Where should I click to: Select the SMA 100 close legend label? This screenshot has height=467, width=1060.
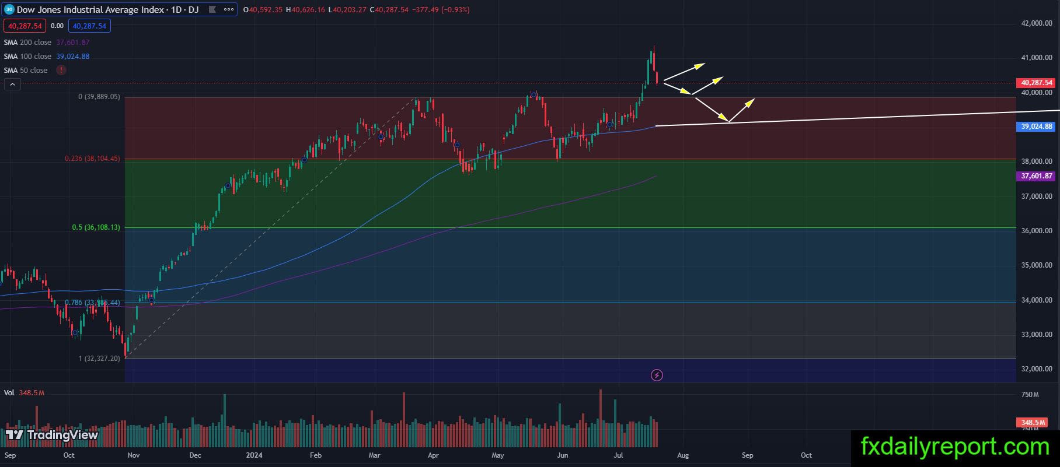pos(27,56)
